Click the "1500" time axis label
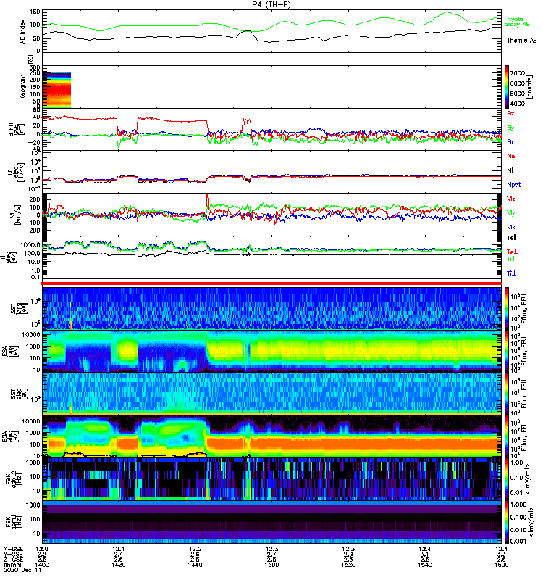The width and height of the screenshot is (543, 580). tap(271, 565)
